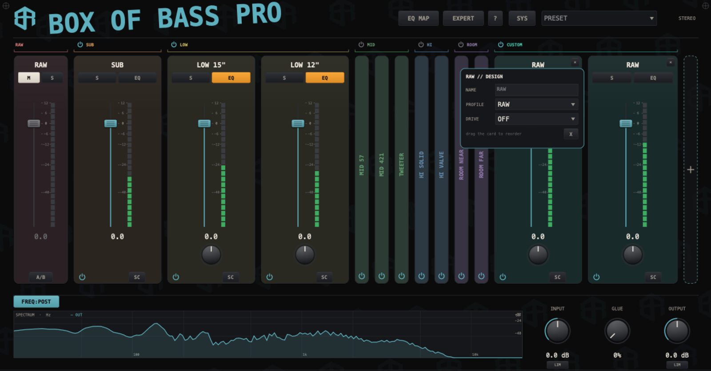Viewport: 711px width, 371px height.
Task: Toggle the M button on the RAW channel
Action: click(29, 78)
